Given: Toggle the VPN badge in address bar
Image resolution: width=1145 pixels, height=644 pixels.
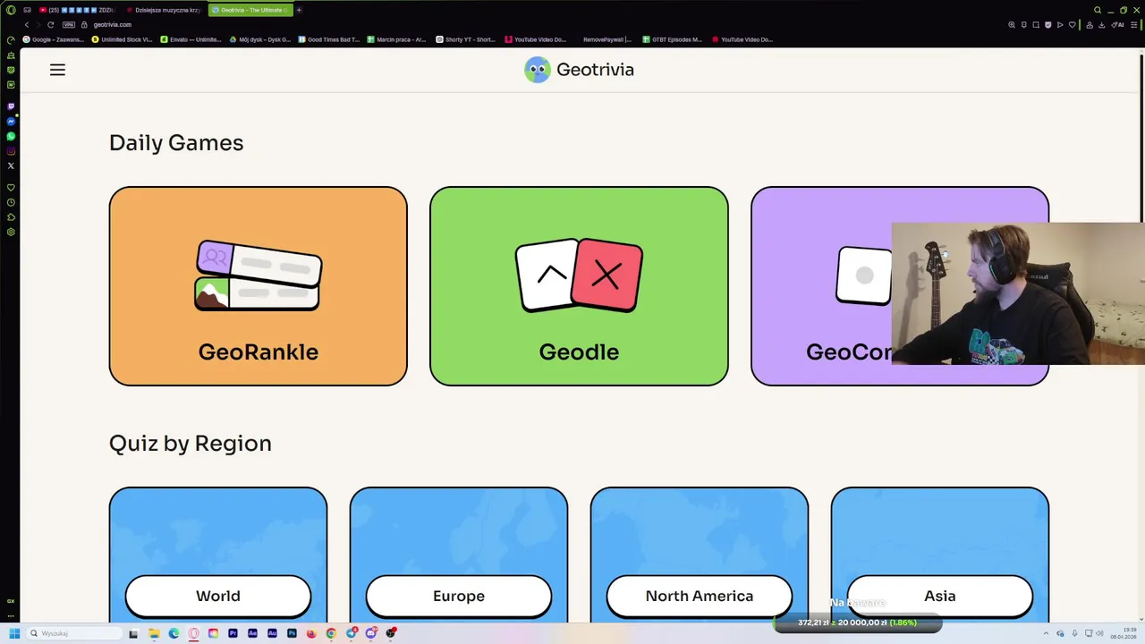Looking at the screenshot, I should click(69, 25).
